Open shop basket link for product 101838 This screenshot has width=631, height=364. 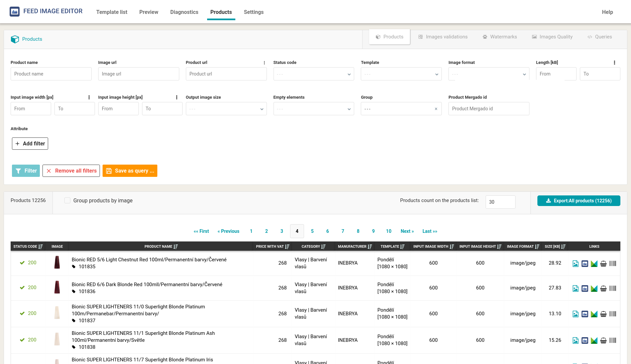(x=603, y=340)
